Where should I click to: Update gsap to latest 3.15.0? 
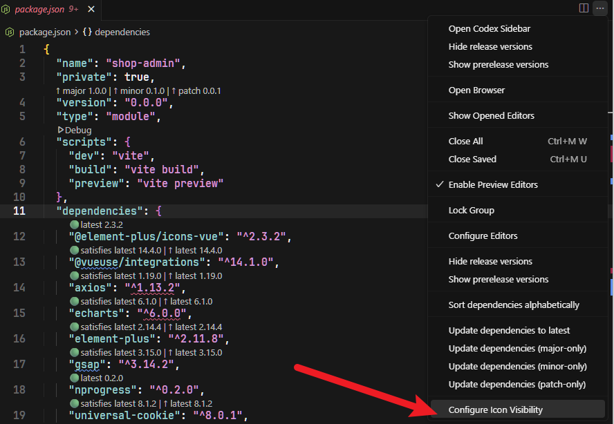pyautogui.click(x=195, y=352)
